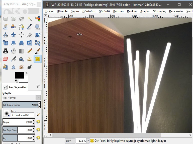The height and width of the screenshot is (144, 193).
Task: Choose the Text tool in toolbox
Action: click(x=6, y=51)
